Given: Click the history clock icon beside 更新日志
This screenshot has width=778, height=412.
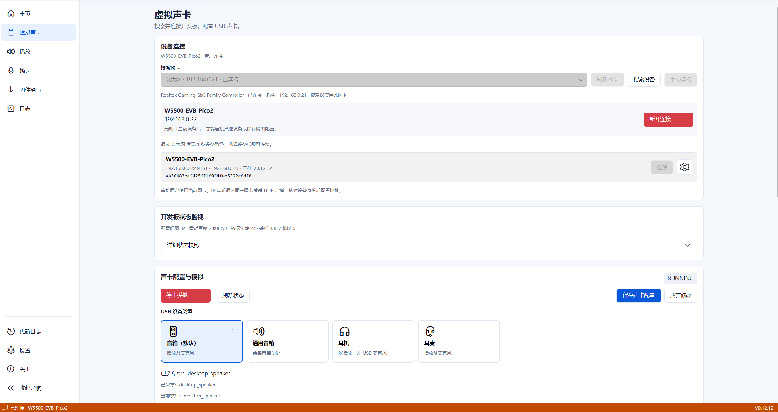Looking at the screenshot, I should click(11, 331).
